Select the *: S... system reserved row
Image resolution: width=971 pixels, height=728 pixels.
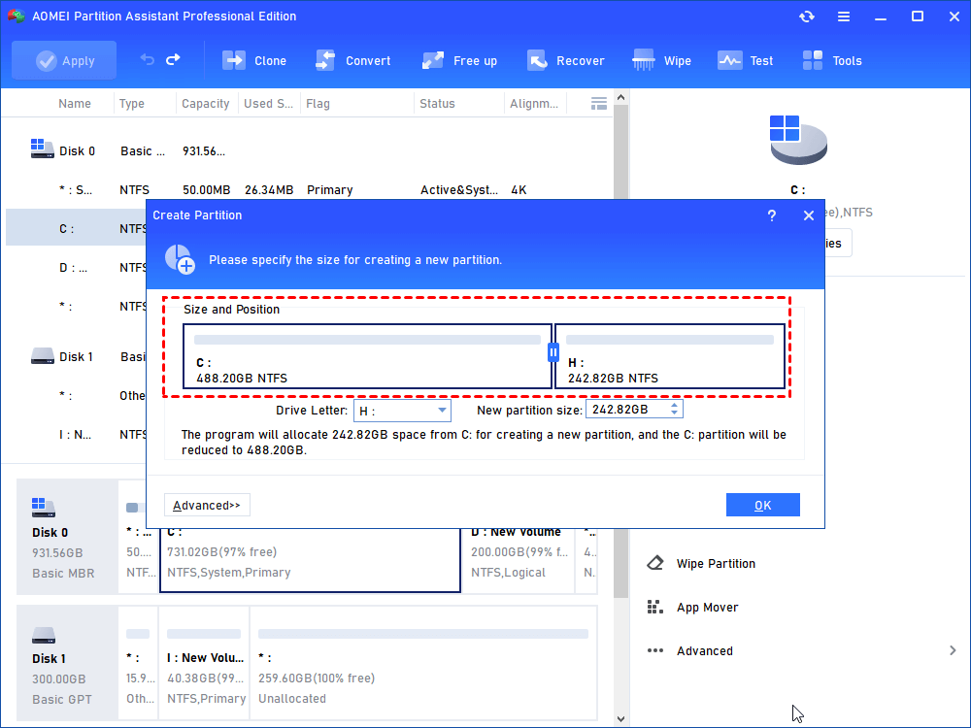click(x=309, y=190)
